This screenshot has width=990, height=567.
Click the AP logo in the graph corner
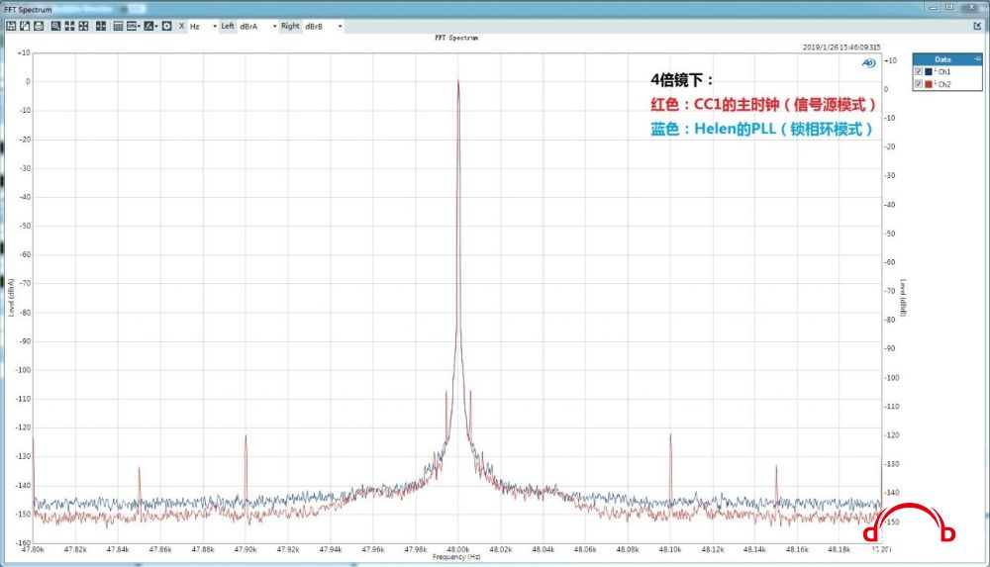(869, 63)
